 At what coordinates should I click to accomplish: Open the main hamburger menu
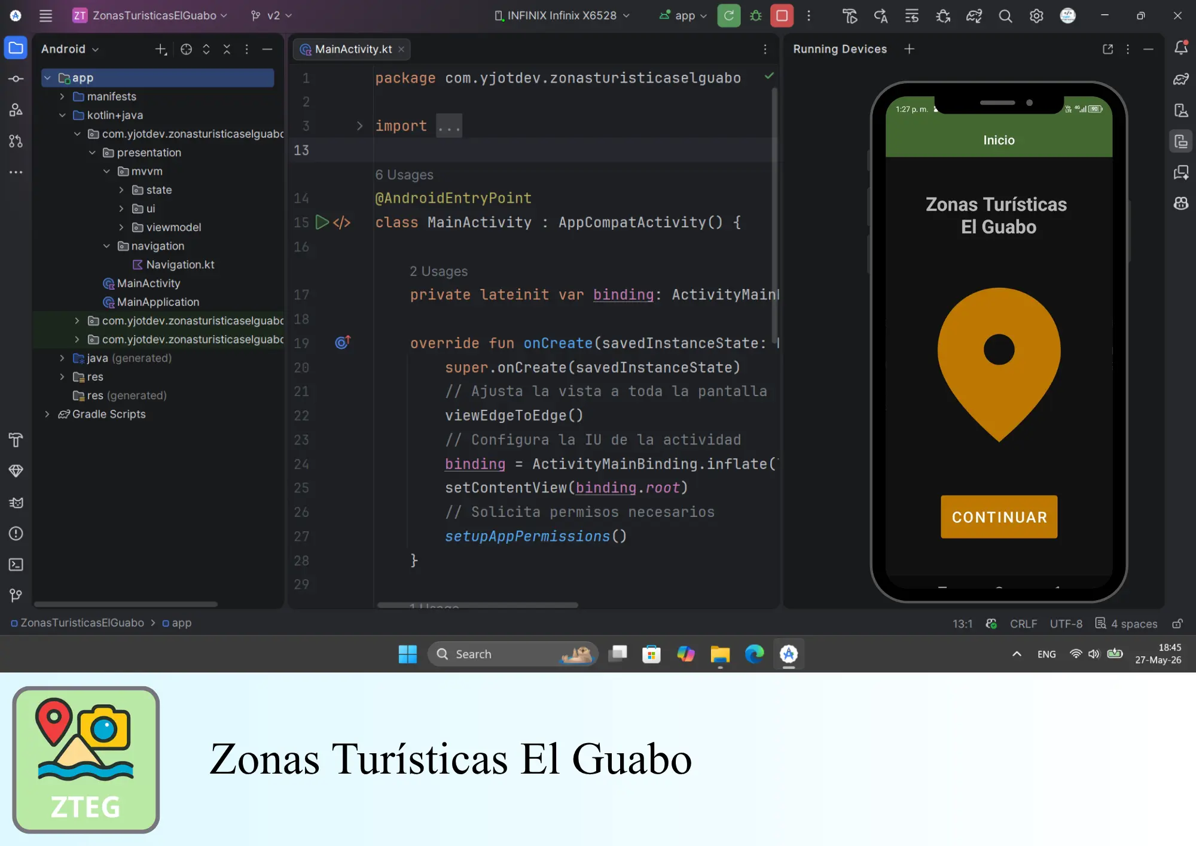tap(46, 16)
